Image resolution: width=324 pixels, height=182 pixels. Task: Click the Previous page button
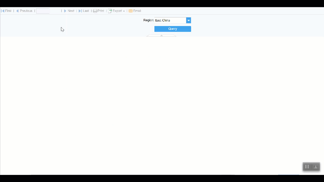pyautogui.click(x=24, y=11)
